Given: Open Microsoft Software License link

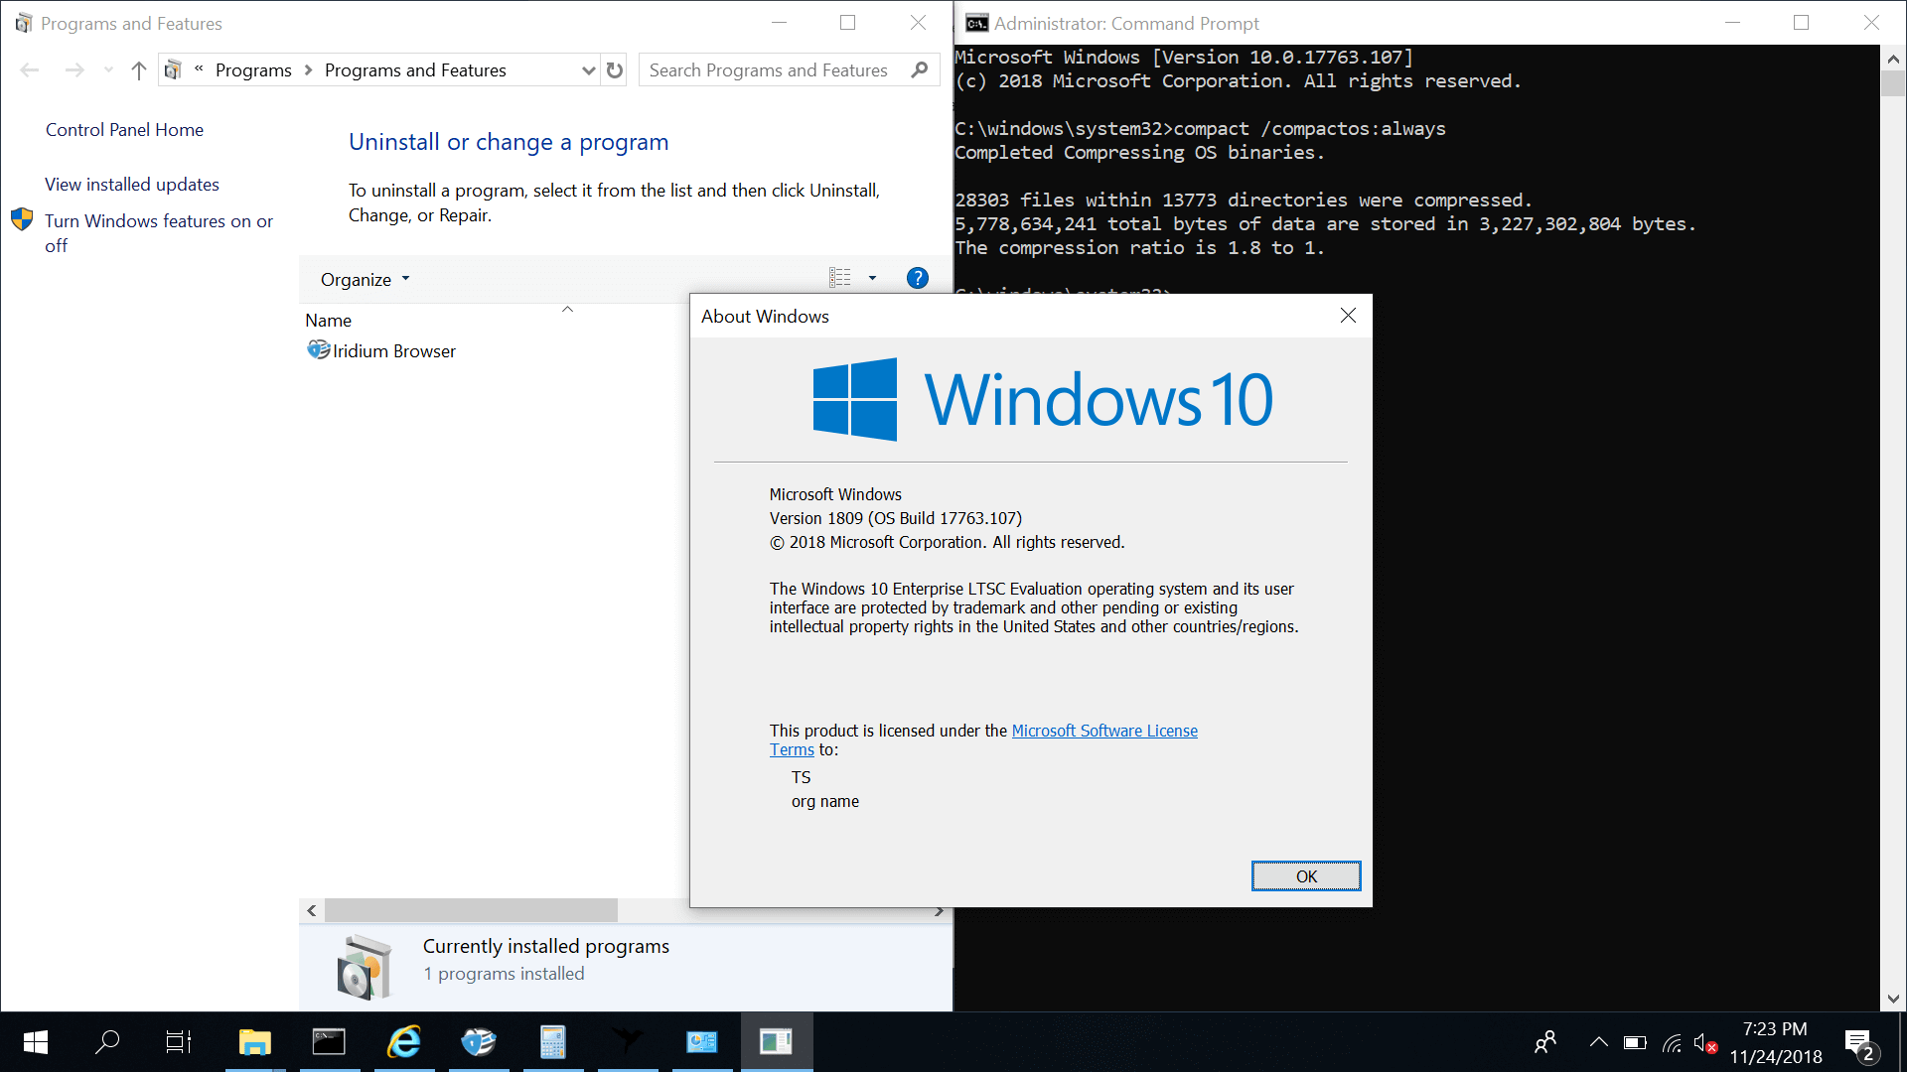Looking at the screenshot, I should (1104, 731).
